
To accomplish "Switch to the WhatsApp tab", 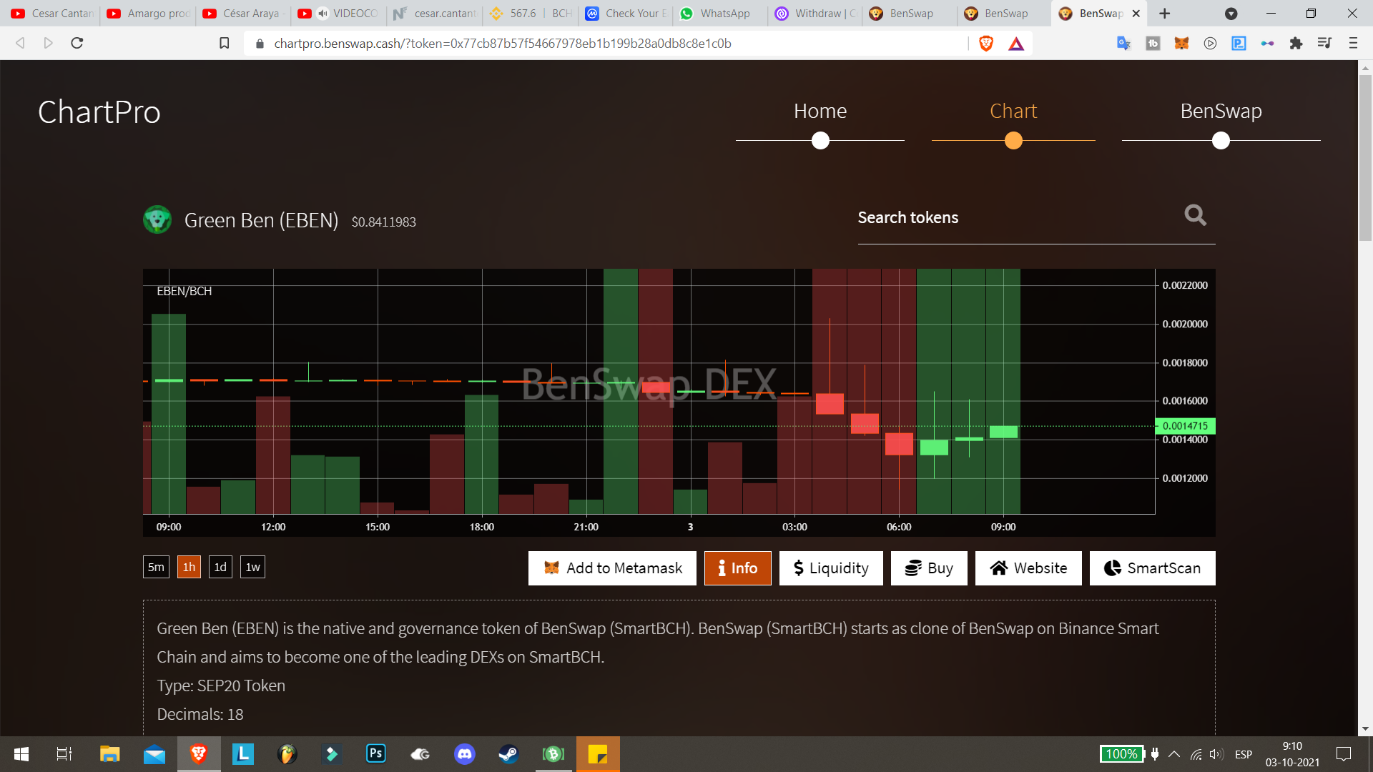I will coord(719,14).
